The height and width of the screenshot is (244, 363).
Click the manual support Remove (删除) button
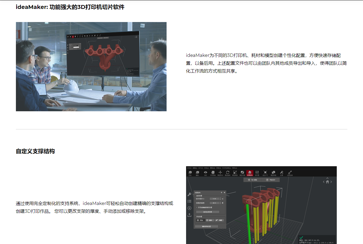click(x=210, y=220)
